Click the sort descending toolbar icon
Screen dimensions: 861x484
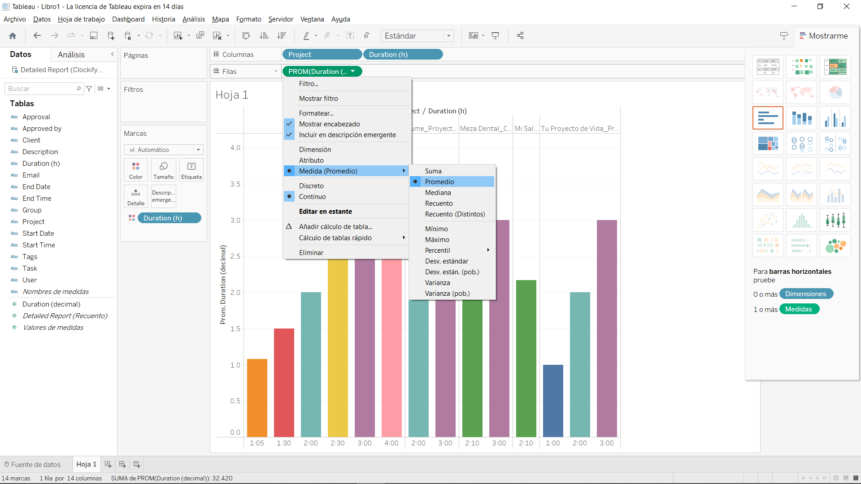click(282, 35)
